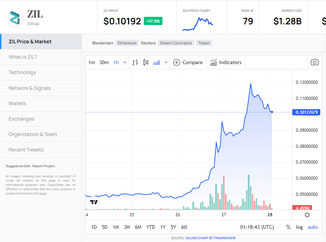Set chart interval to 30m
The image size is (326, 242).
104,63
